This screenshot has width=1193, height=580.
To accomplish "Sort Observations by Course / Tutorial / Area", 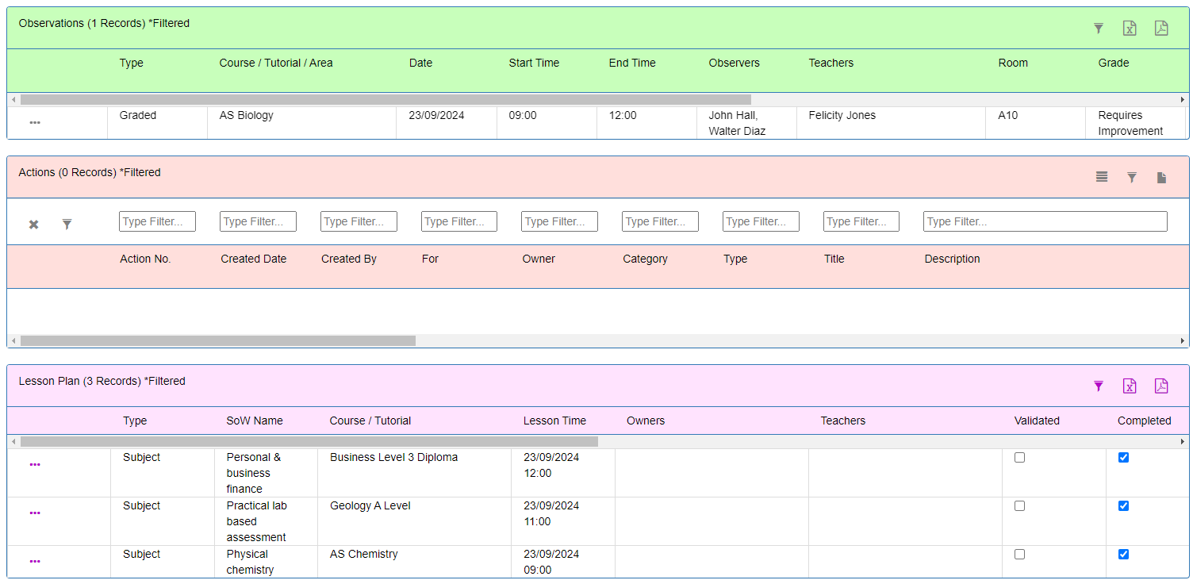I will click(276, 63).
